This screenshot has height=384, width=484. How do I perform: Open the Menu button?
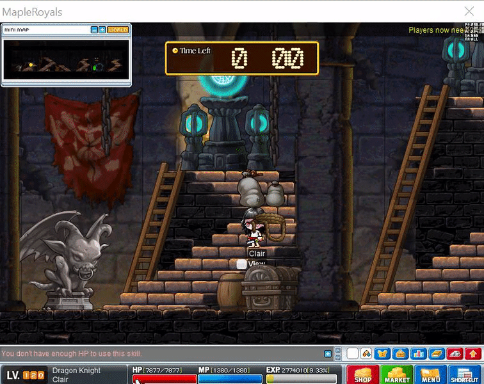(431, 374)
